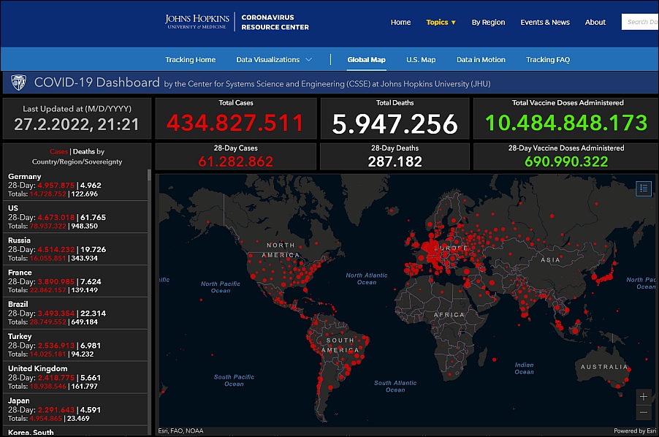Select Cases in the country list header
659x437 pixels.
click(59, 152)
